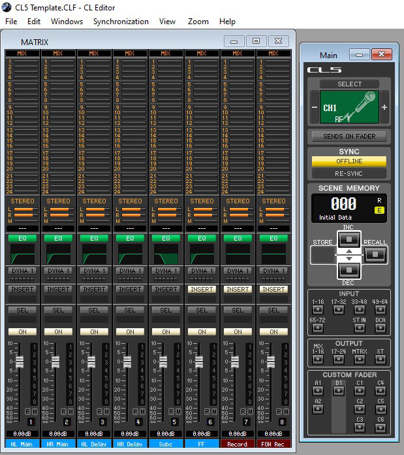Open the OUTPUT MIX 17-24 window
404x455 pixels.
pos(339,360)
